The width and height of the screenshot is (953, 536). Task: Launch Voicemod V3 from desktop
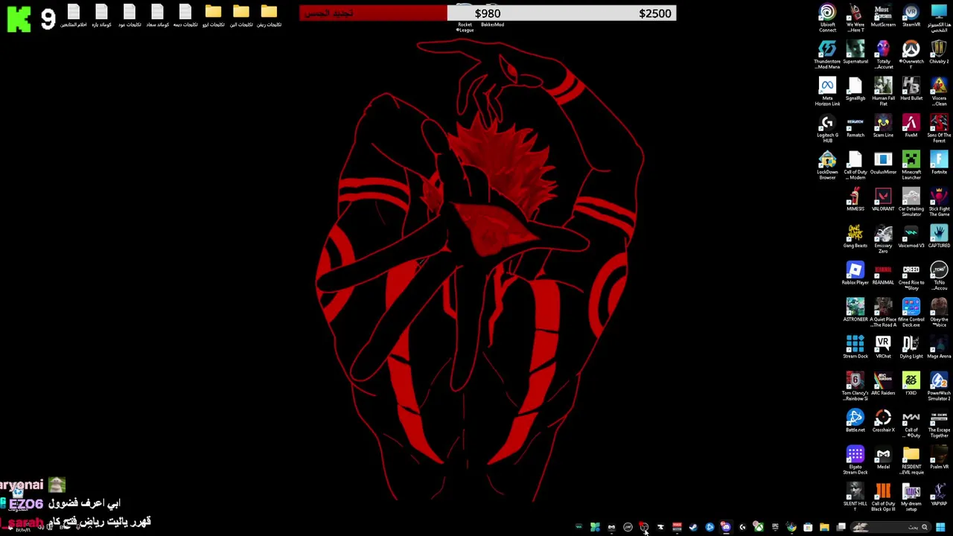pos(911,237)
